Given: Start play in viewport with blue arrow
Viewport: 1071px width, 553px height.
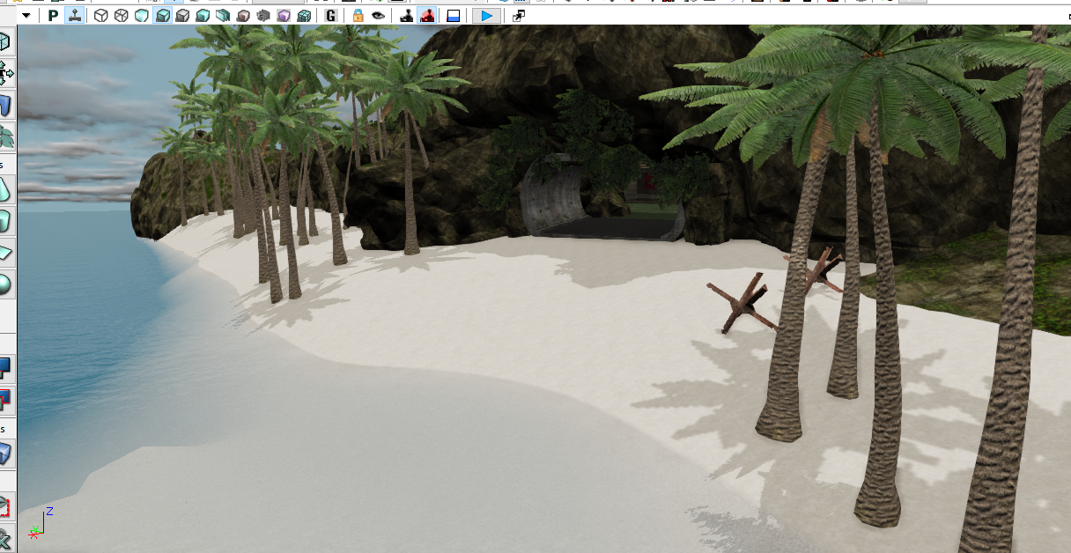Looking at the screenshot, I should tap(486, 16).
